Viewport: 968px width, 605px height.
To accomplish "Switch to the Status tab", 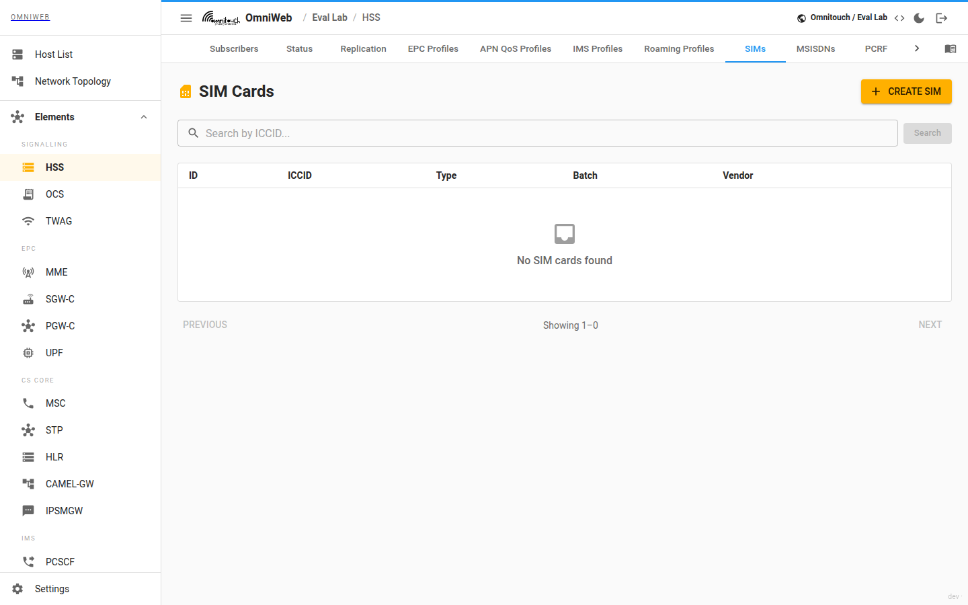I will (300, 49).
